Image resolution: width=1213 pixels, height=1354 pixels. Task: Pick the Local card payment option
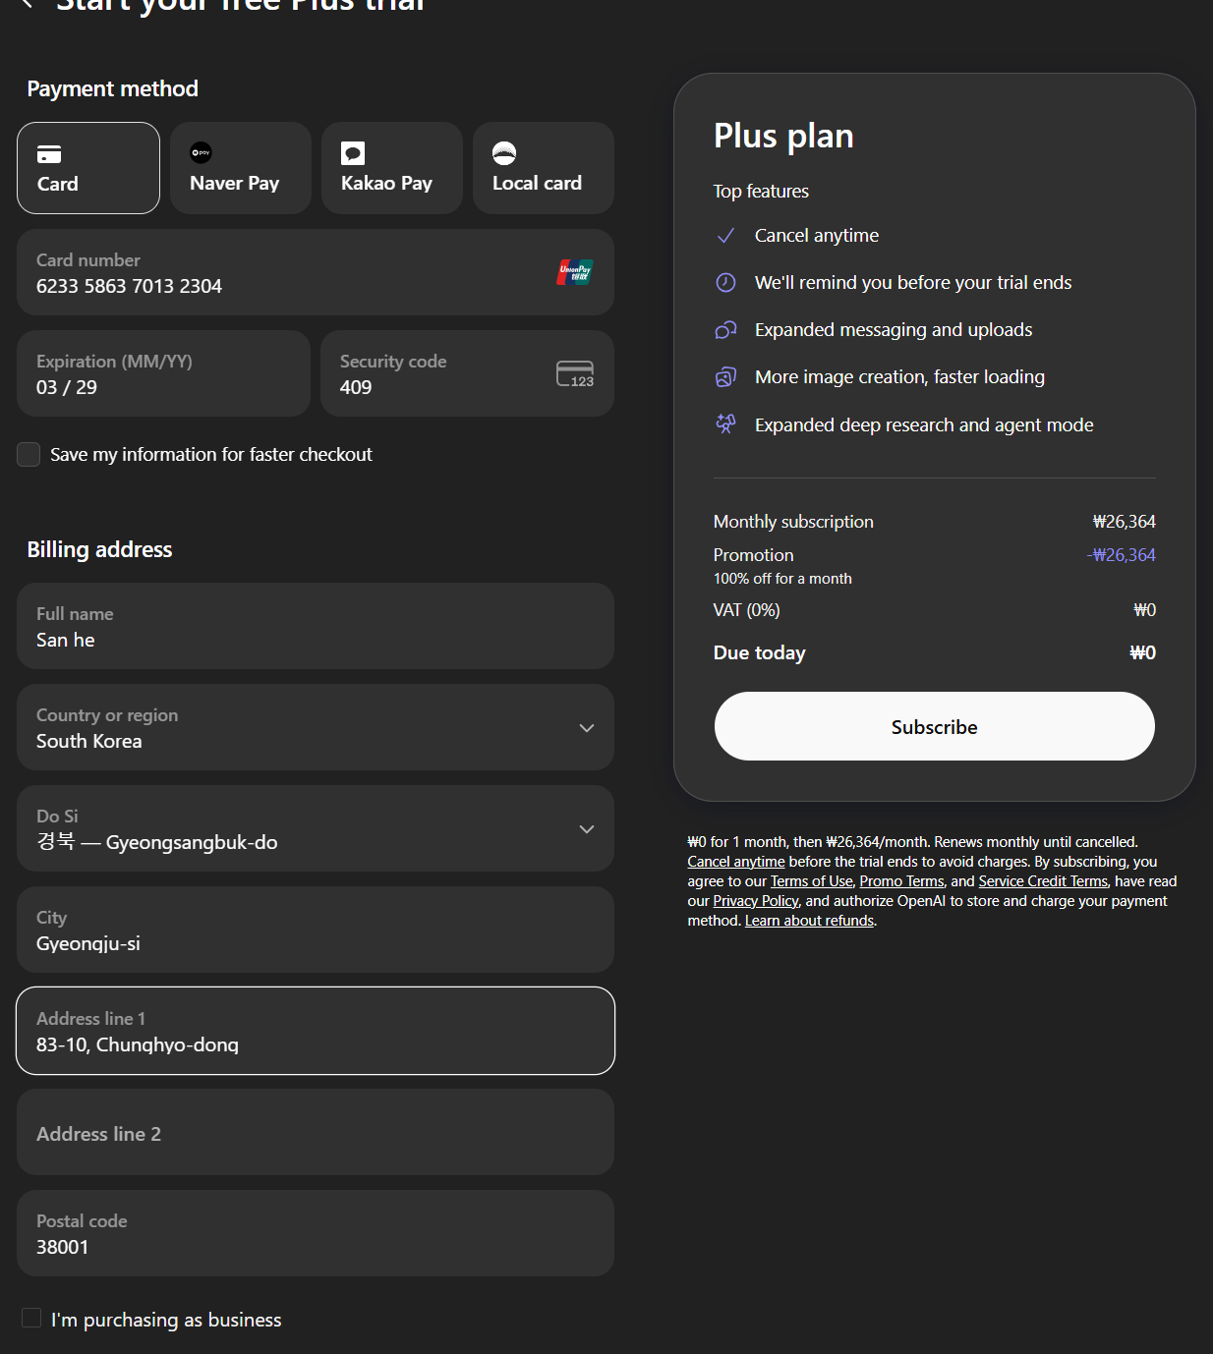pyautogui.click(x=543, y=168)
